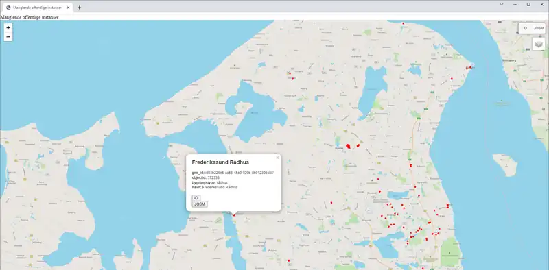Click the objectid value 372338
Image resolution: width=549 pixels, height=270 pixels.
(213, 177)
